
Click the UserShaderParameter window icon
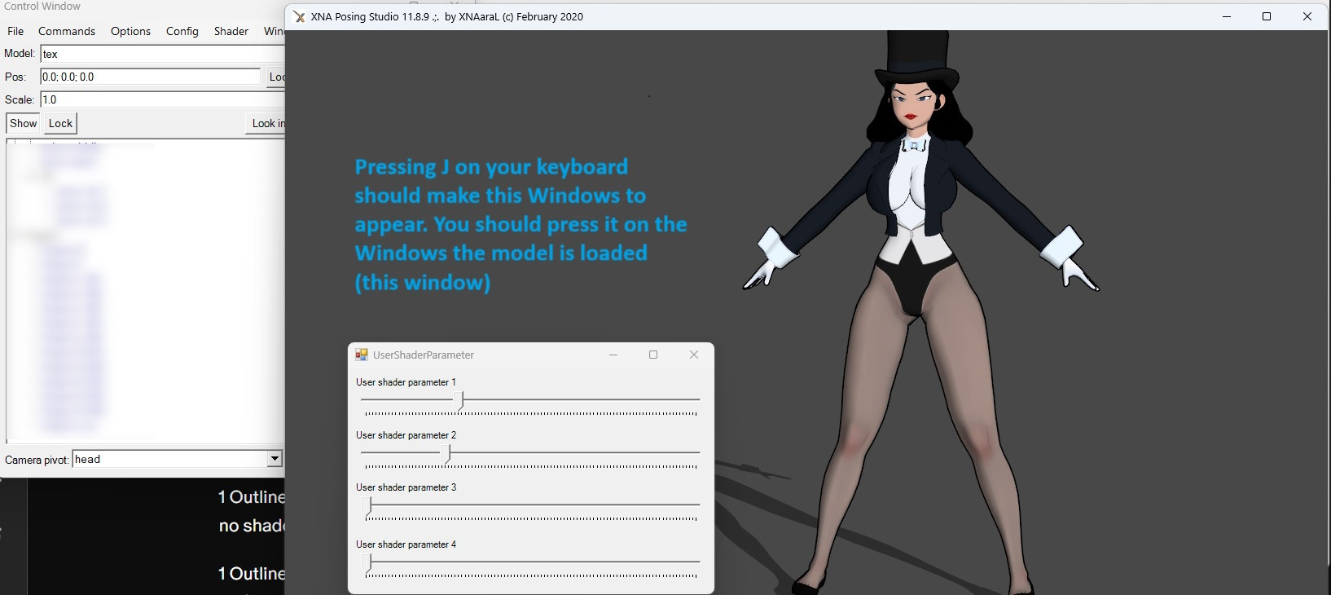coord(362,355)
